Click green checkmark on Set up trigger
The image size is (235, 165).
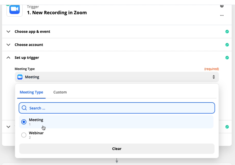(x=227, y=58)
